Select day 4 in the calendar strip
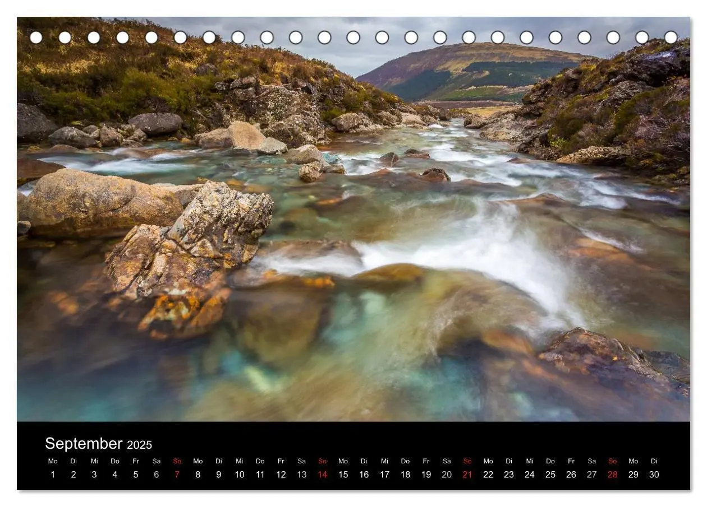This screenshot has width=707, height=507. 115,475
